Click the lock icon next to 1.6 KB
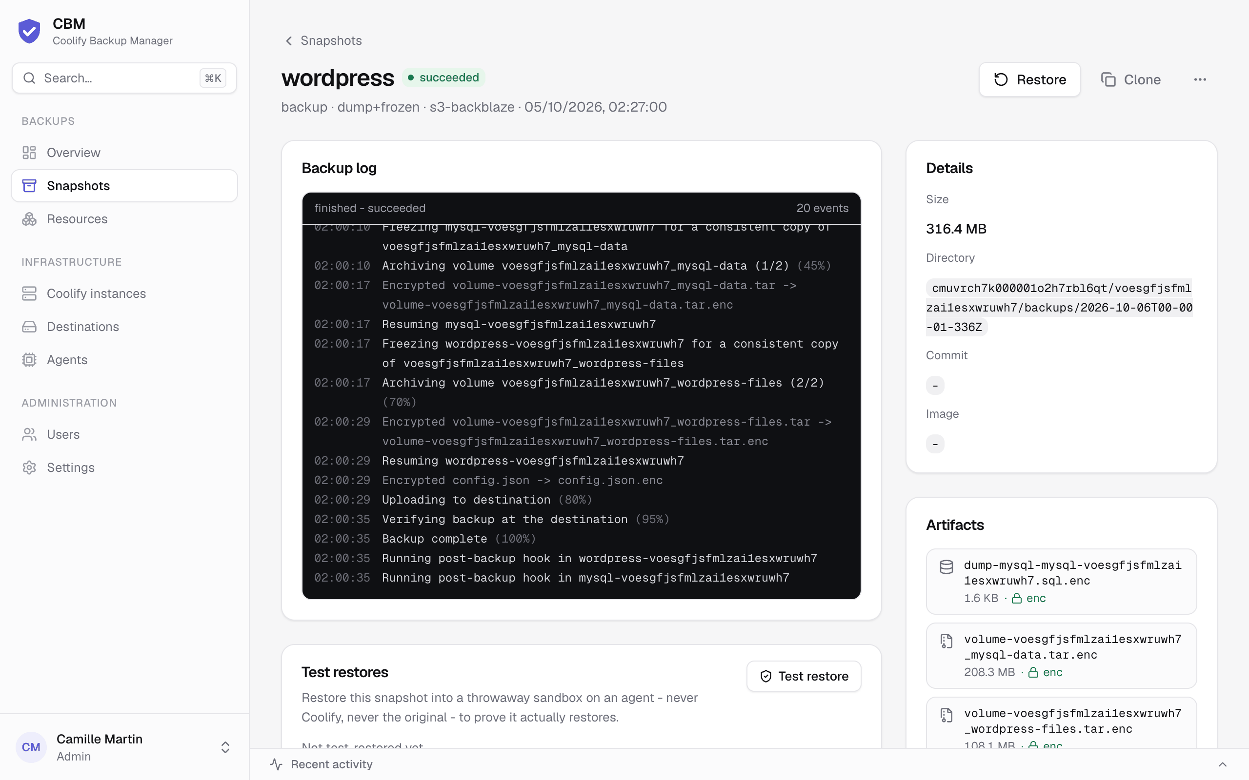 click(x=1016, y=599)
